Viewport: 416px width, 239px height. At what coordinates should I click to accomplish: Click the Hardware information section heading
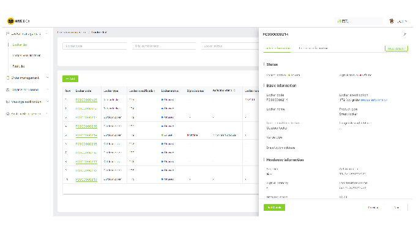[285, 160]
